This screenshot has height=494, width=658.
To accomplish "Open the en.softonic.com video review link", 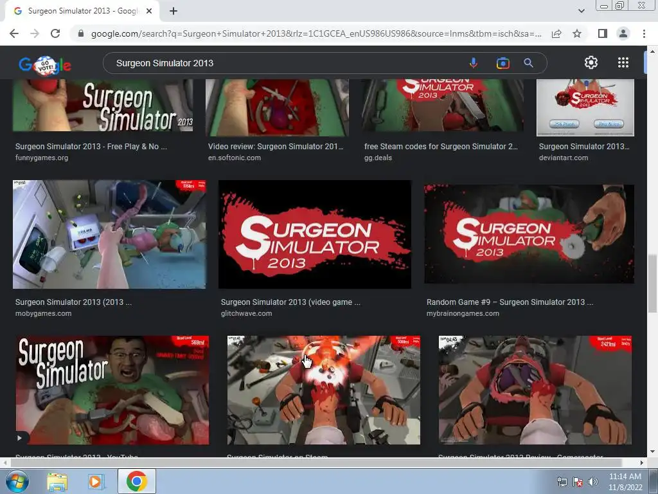I will [276, 152].
